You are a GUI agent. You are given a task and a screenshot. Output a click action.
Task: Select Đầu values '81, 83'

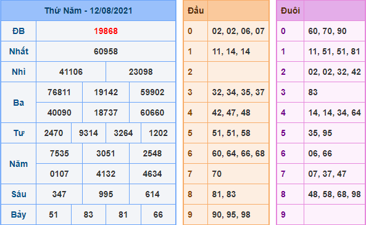pos(224,194)
